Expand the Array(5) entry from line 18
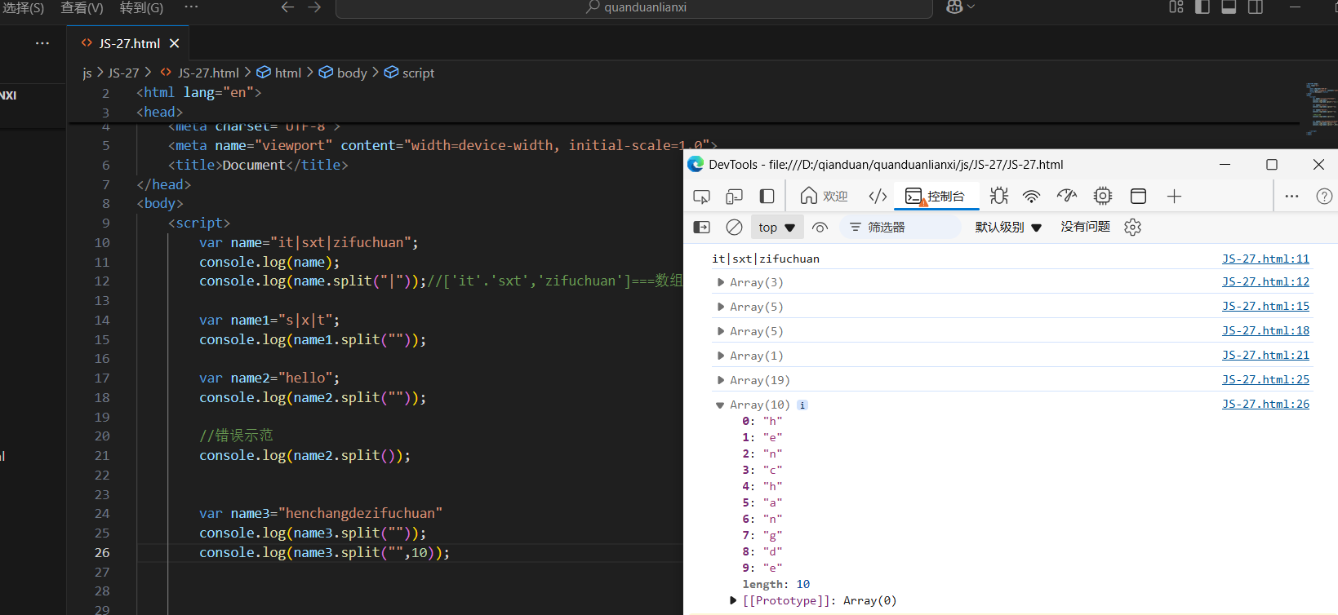Screen dimensions: 1338x615 [x=720, y=331]
